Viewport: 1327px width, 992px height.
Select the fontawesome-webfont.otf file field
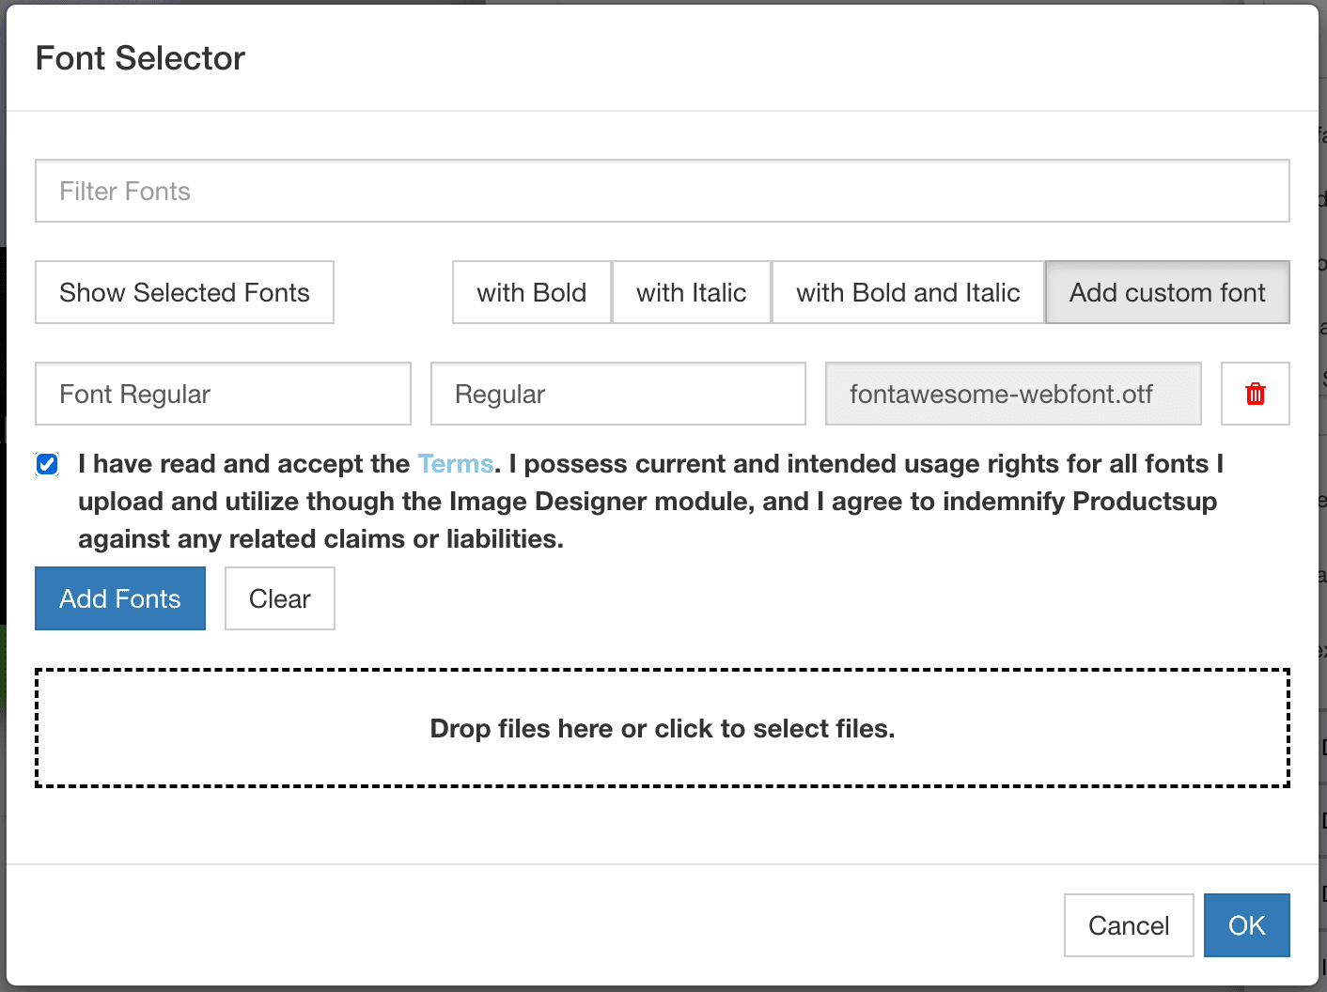tap(1012, 394)
